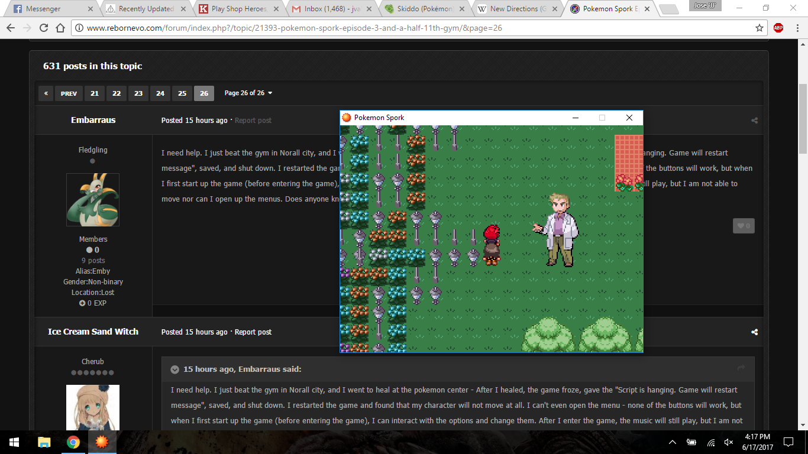Open the browser home page icon

[x=60, y=28]
